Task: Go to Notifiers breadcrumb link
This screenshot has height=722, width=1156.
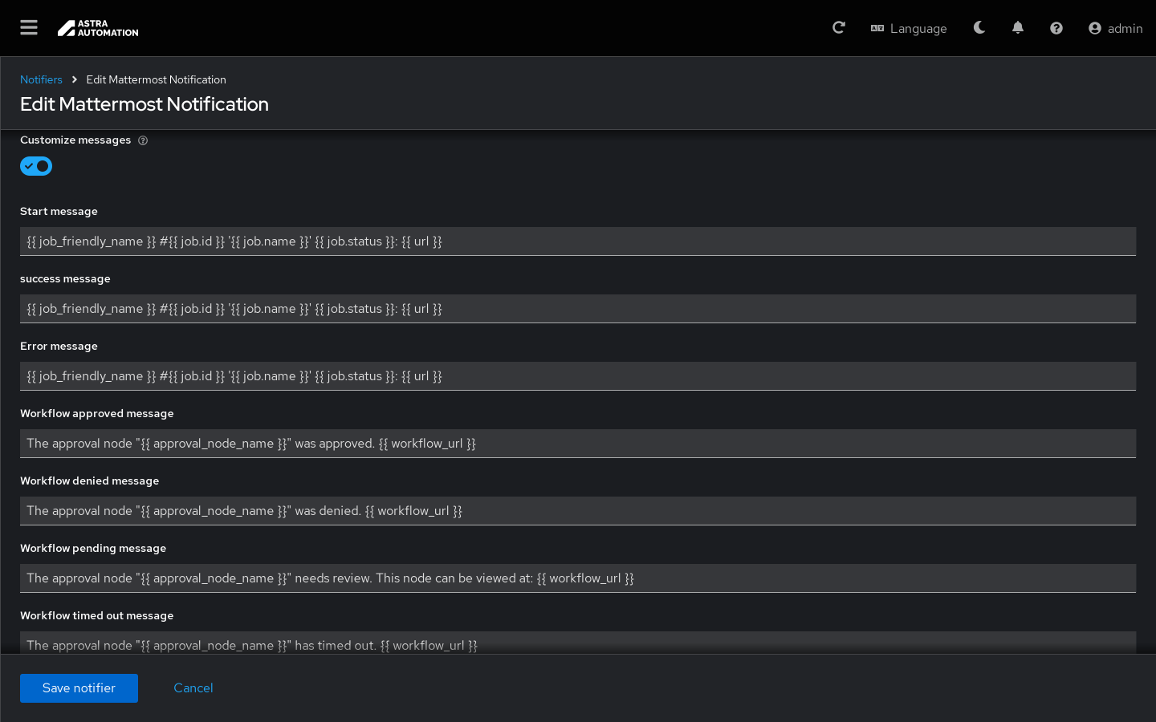Action: click(41, 79)
